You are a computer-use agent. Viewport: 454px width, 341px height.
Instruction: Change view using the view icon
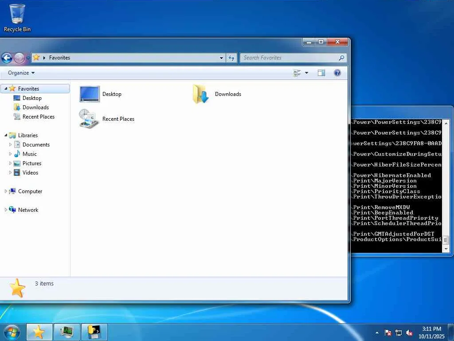[x=297, y=73]
